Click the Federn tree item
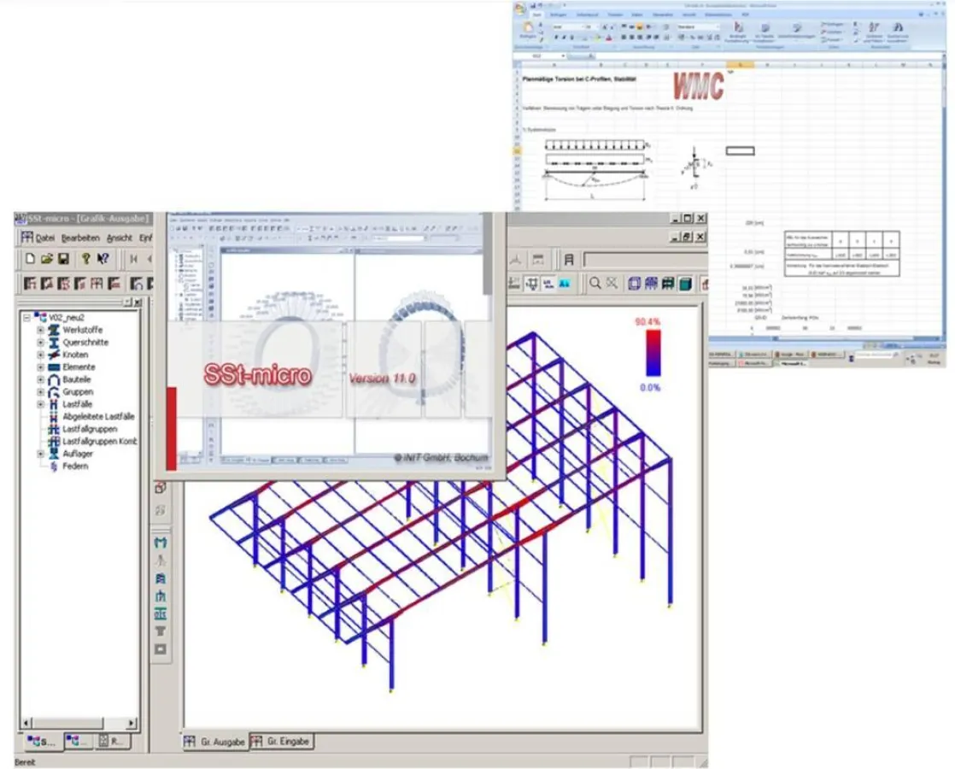The width and height of the screenshot is (955, 769). (75, 467)
